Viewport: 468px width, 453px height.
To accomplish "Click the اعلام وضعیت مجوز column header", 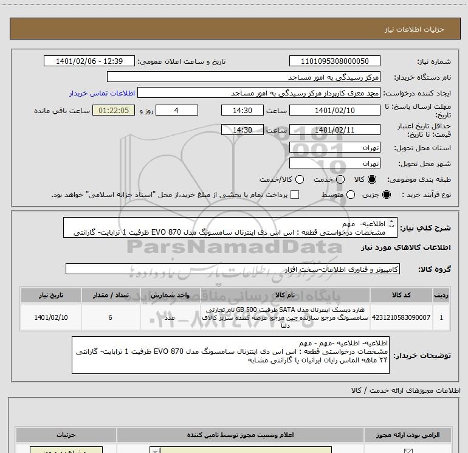I will [240, 435].
